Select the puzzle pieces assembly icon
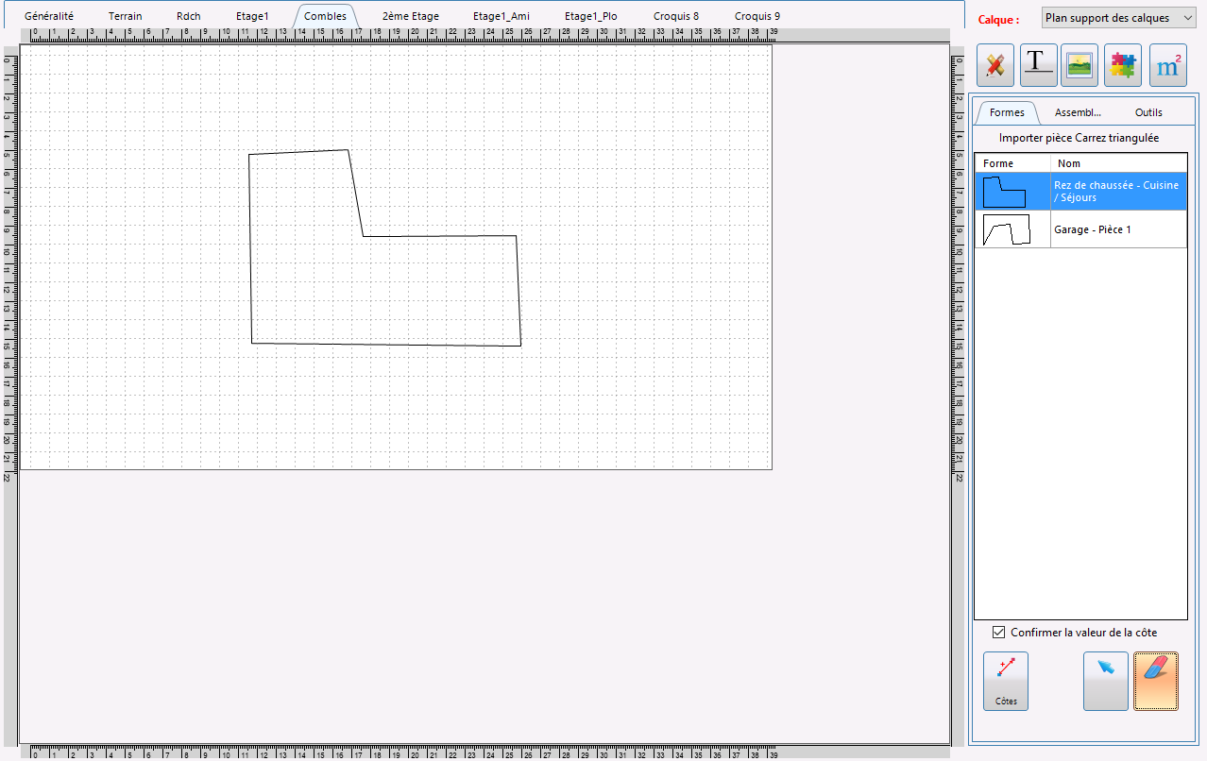The width and height of the screenshot is (1207, 761). tap(1123, 65)
